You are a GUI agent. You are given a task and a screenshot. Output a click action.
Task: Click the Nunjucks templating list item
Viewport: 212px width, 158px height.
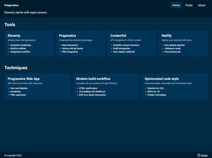coord(21,45)
